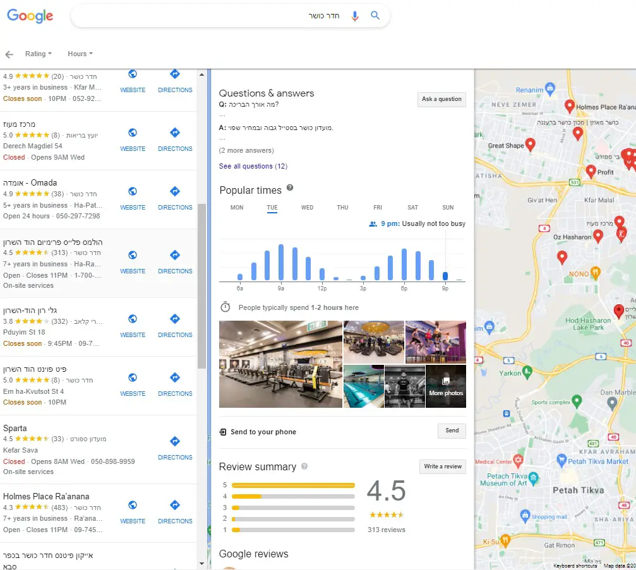The image size is (636, 570).
Task: Click the Ask a question button
Action: 441,99
